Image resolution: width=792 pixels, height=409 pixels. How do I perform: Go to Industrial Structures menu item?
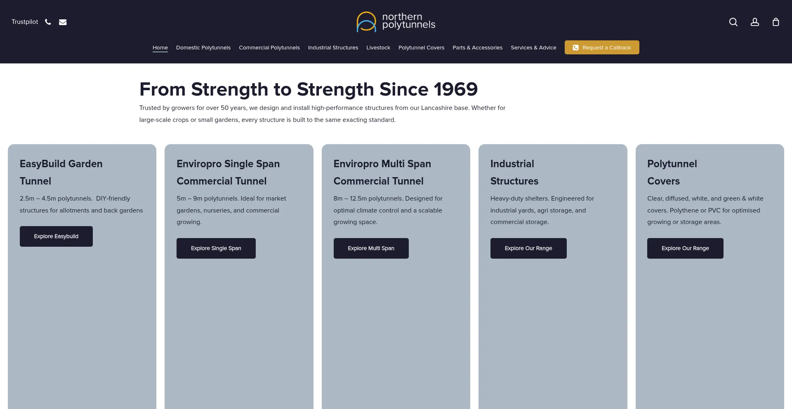pyautogui.click(x=333, y=48)
